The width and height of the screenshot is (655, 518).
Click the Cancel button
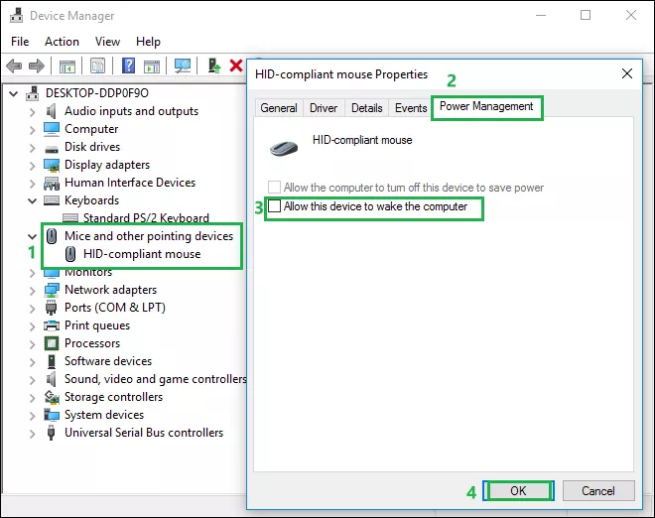[x=598, y=491]
